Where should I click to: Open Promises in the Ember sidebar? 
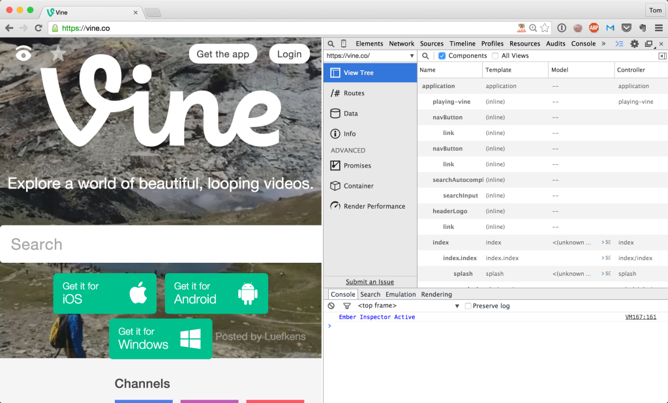coord(370,166)
